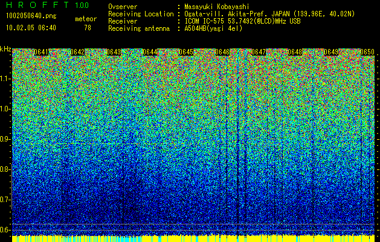Click the 1.1 frequency axis label
Screen dimensions: 380x242
pyautogui.click(x=5, y=79)
